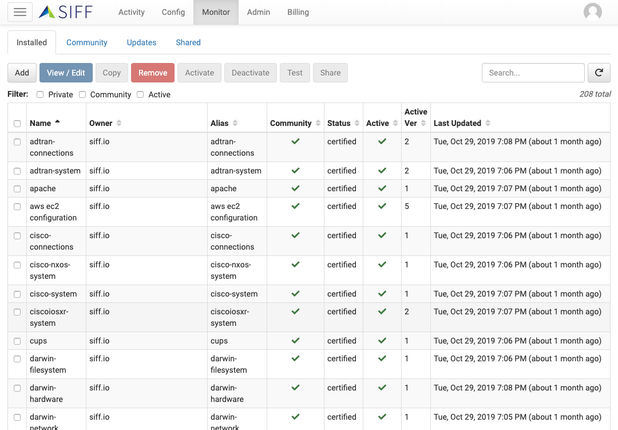Sort by Active column arrows
This screenshot has height=430, width=618.
[395, 123]
